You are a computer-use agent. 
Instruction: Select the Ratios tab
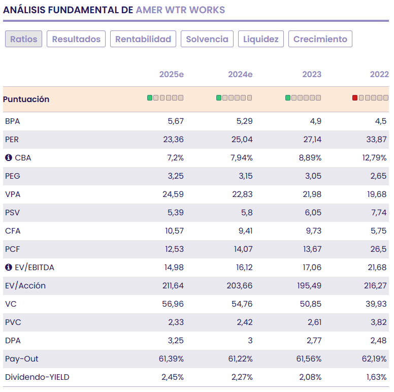click(24, 39)
